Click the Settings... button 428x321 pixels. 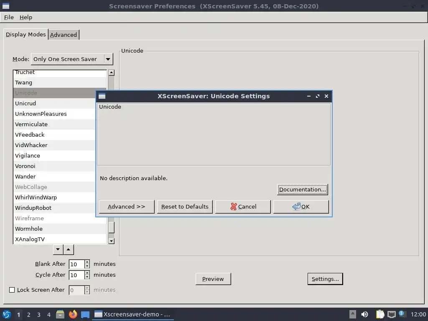click(325, 279)
